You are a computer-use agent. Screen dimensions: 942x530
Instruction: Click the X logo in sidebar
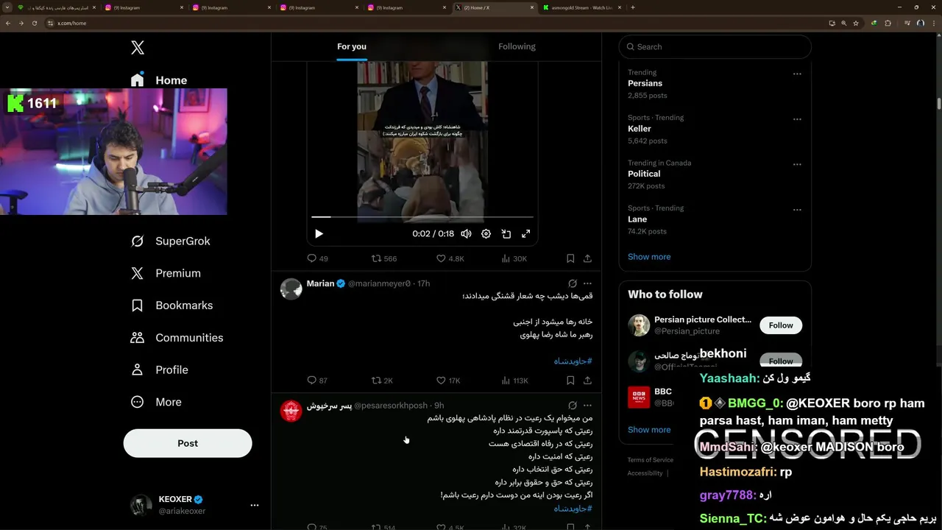[x=138, y=48]
